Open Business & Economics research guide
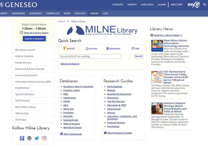 [x=119, y=94]
